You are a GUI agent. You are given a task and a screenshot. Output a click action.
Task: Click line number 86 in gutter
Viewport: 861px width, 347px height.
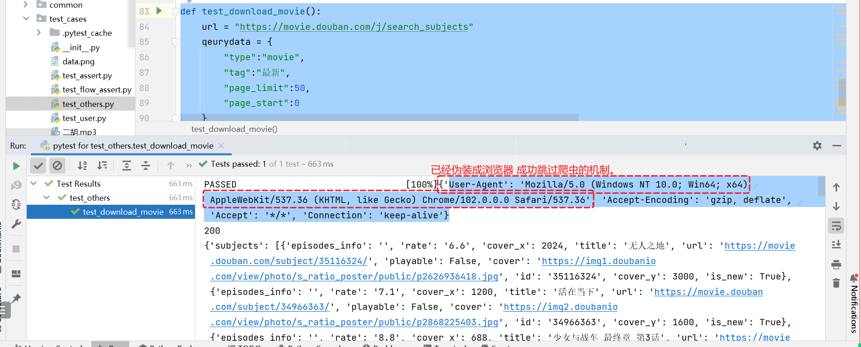[x=144, y=57]
